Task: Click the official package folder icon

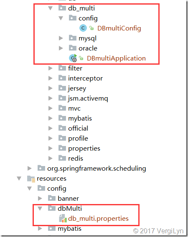Action: [x=62, y=128]
